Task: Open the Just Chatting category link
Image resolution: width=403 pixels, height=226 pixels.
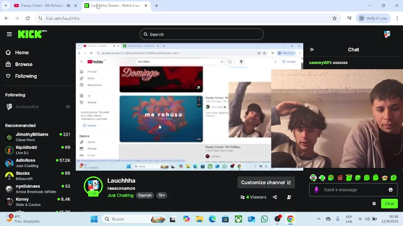Action: coord(120,195)
